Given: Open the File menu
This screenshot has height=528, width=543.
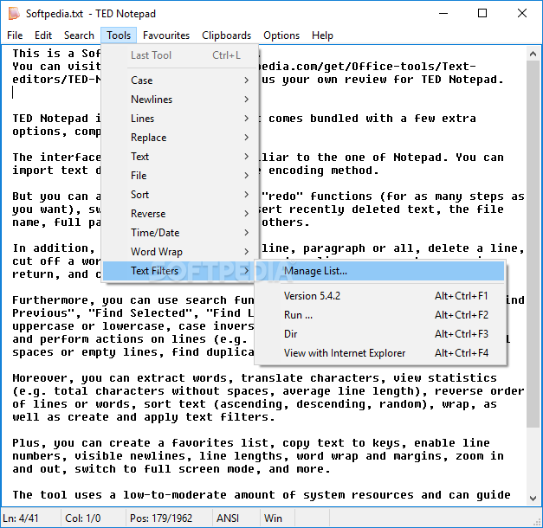Looking at the screenshot, I should click(x=15, y=35).
